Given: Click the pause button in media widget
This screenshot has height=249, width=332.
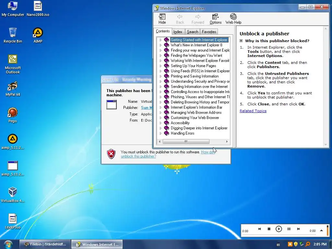Looking at the screenshot, I should (x=289, y=229).
